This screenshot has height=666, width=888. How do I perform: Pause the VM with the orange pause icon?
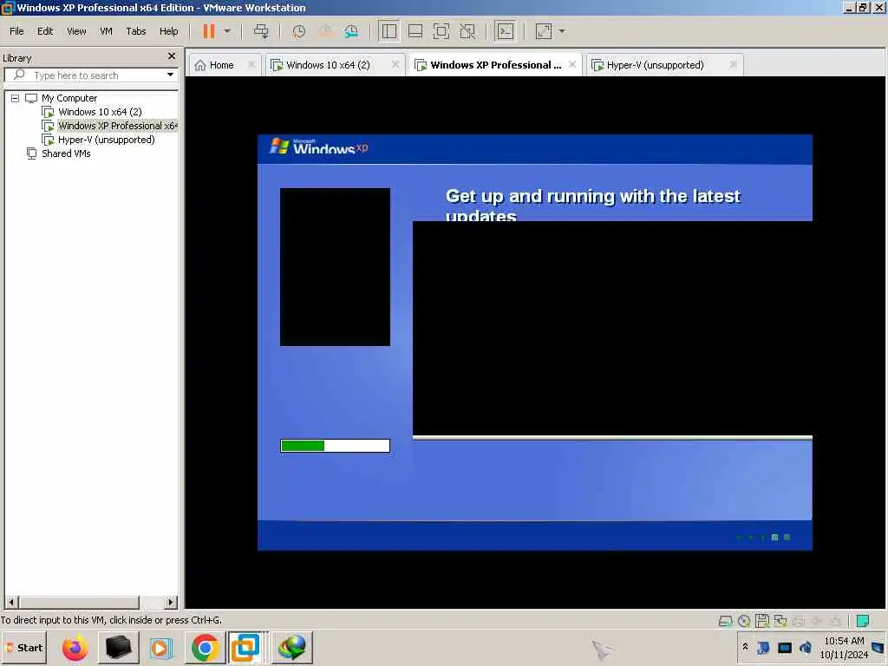tap(209, 31)
